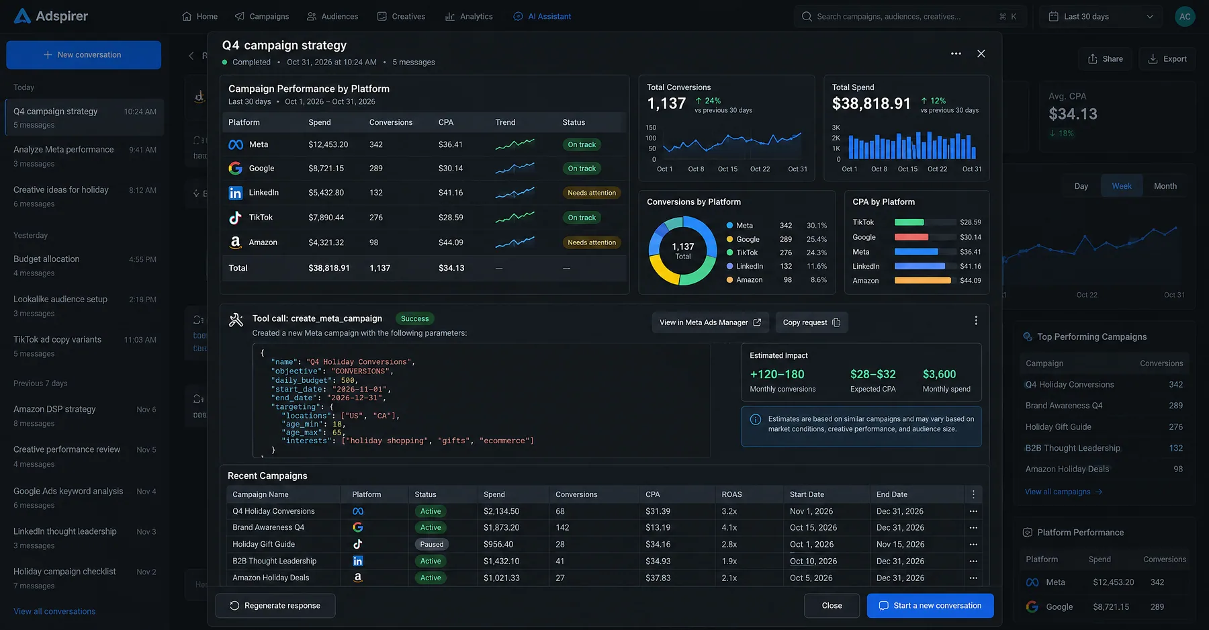Screen dimensions: 1209x630
Task: Open row options for Holiday Gift Guide
Action: (x=973, y=545)
